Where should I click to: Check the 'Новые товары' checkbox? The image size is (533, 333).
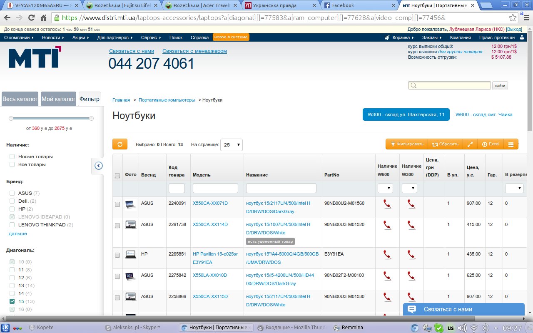point(12,157)
